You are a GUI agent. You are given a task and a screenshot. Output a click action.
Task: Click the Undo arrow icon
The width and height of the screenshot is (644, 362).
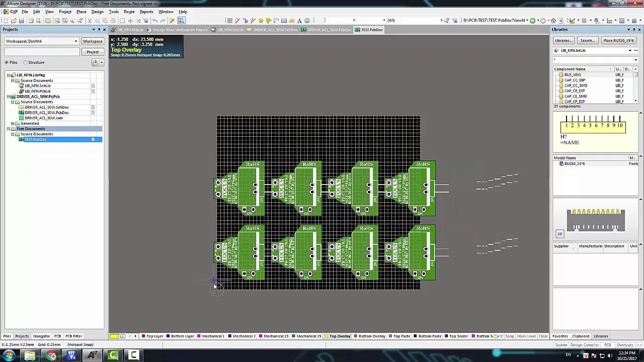pos(155,21)
